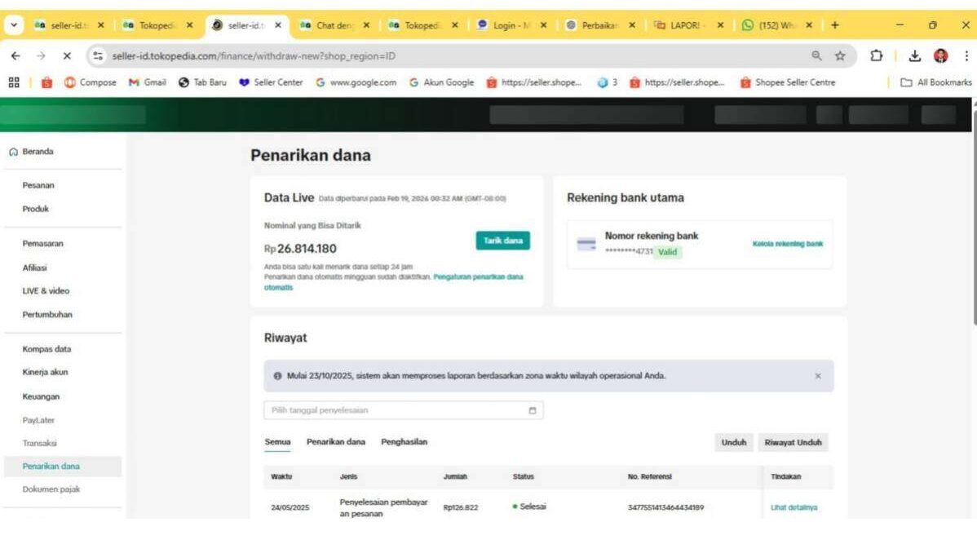
Task: Open the tab search dropdown arrow
Action: coord(14,25)
